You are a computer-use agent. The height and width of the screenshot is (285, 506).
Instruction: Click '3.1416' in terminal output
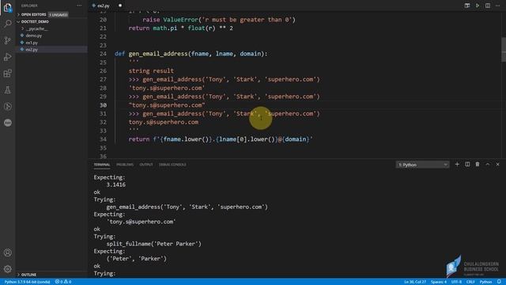pyautogui.click(x=116, y=184)
